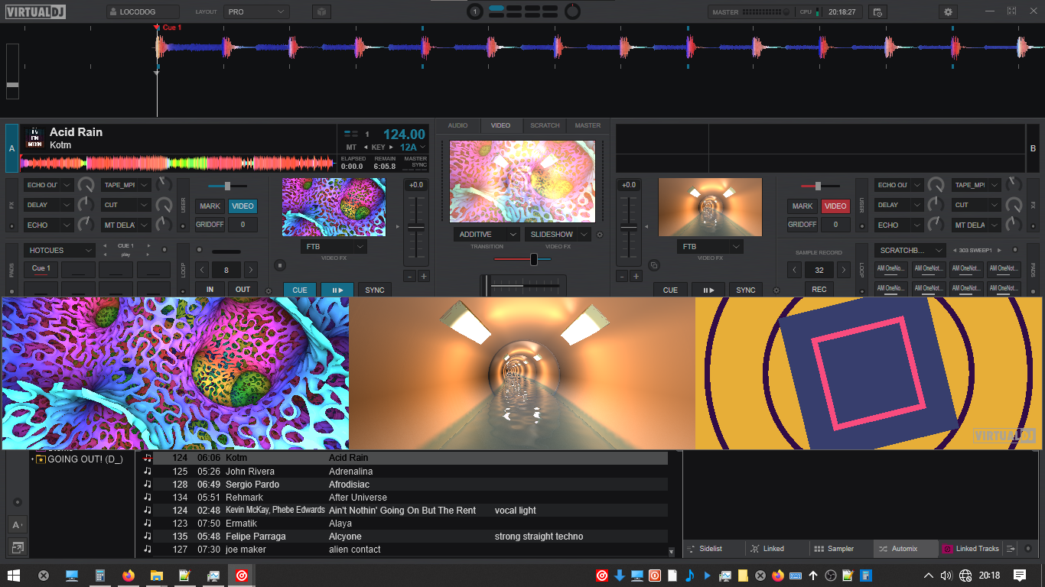The width and height of the screenshot is (1045, 587).
Task: Open left deck FTB video FX dropdown
Action: coord(334,247)
